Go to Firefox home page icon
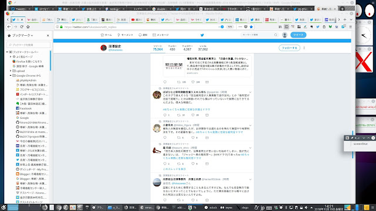Viewport: 376px width, 211px height. click(x=28, y=27)
